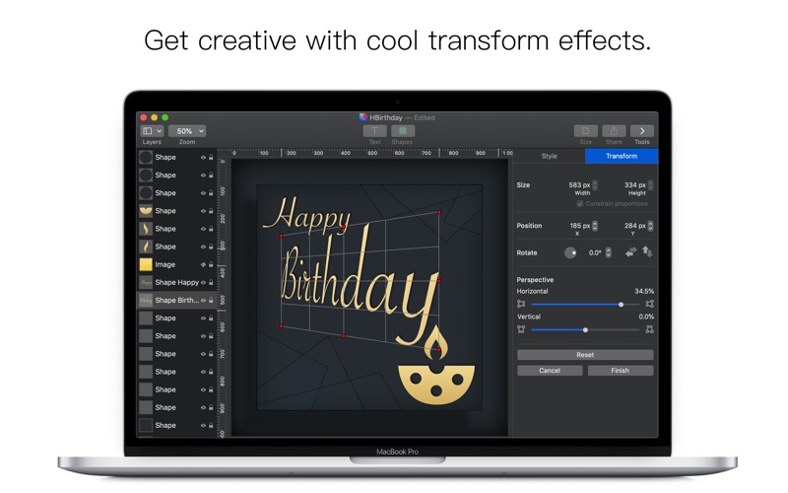Toggle Constrain proportions checkbox
This screenshot has width=788, height=493.
point(580,204)
